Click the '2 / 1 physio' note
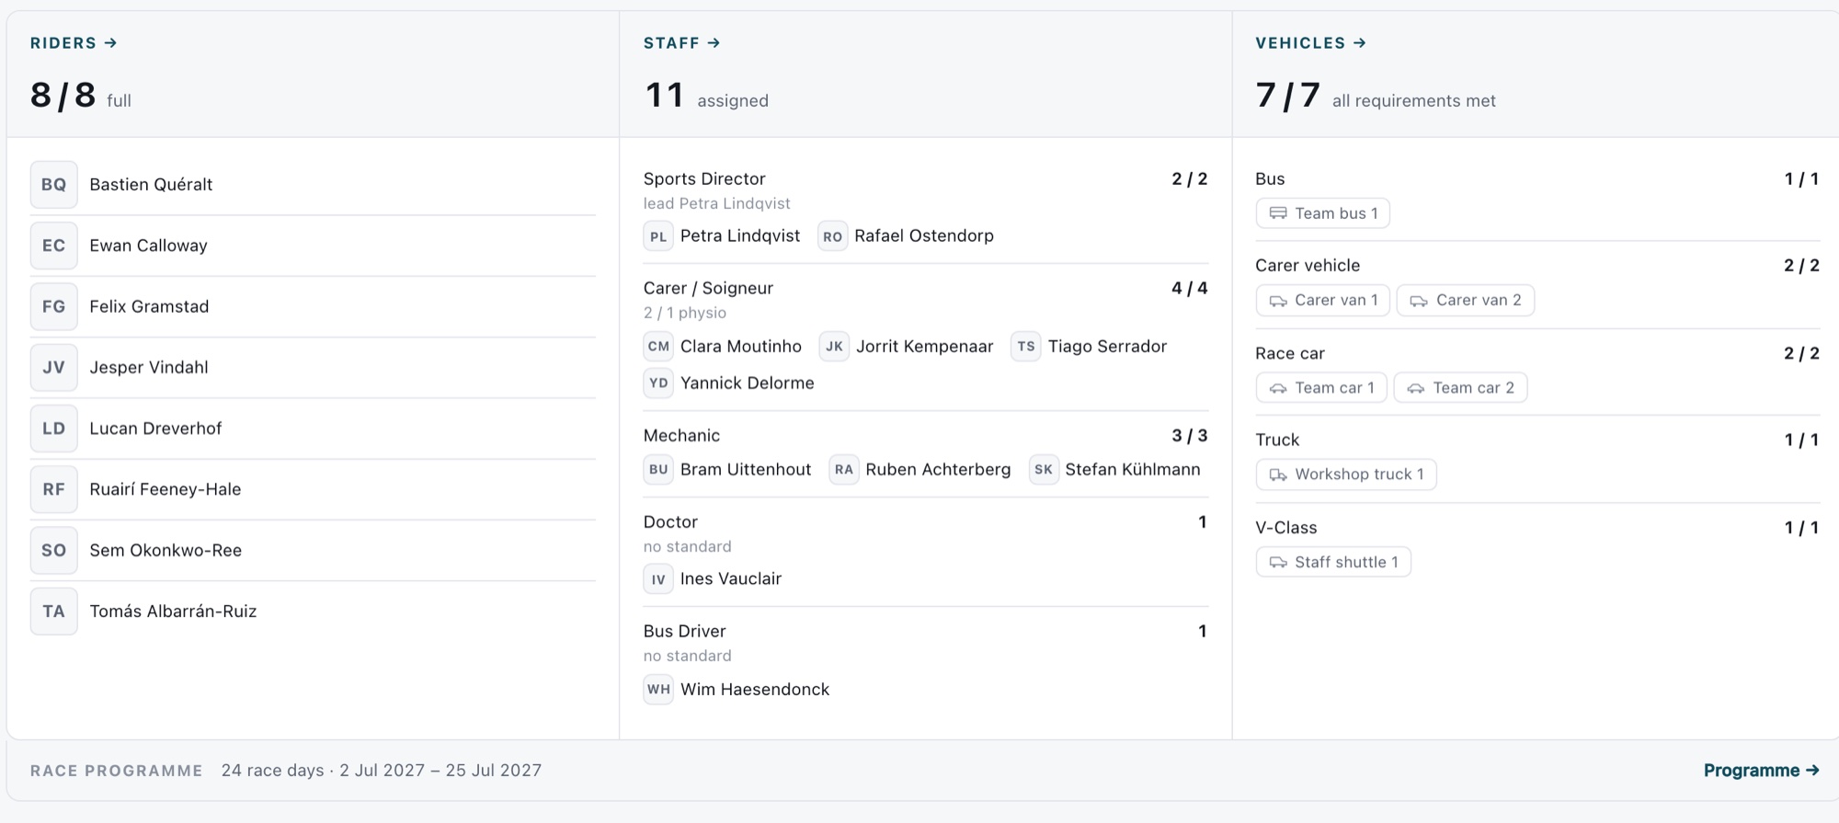Screen dimensions: 1839x823 tap(685, 314)
